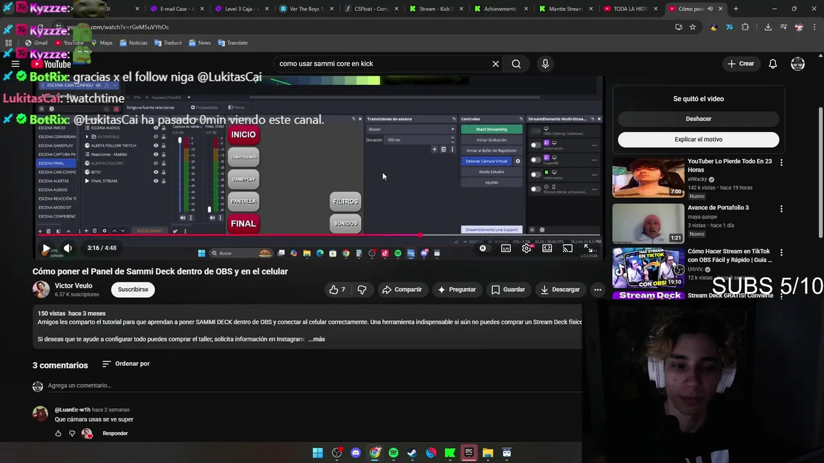
Task: Open a new browser tab
Action: coord(736,9)
